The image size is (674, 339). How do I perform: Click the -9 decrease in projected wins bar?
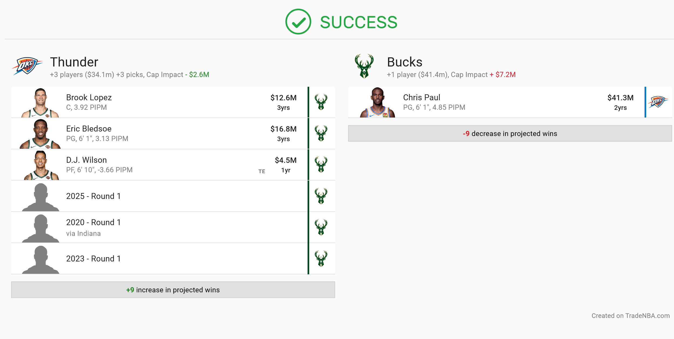(510, 133)
